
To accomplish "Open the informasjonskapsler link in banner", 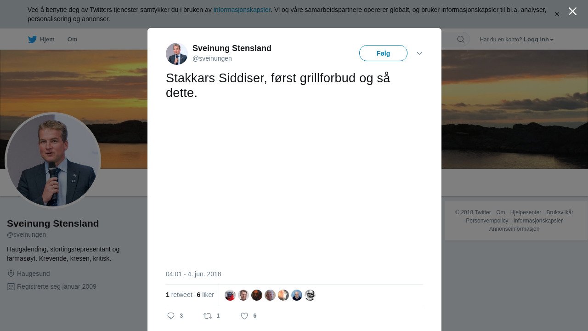I will point(242,10).
